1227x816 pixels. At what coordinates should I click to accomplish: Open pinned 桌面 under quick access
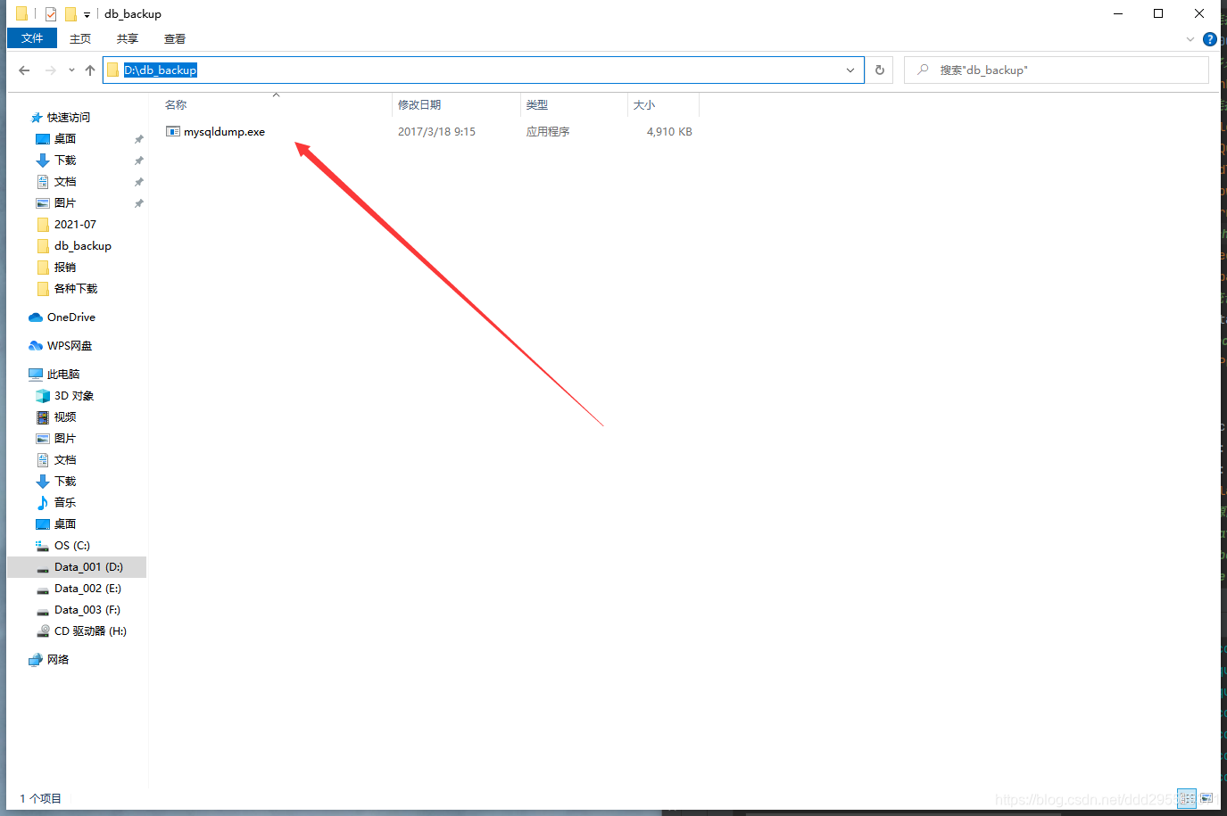(x=65, y=139)
